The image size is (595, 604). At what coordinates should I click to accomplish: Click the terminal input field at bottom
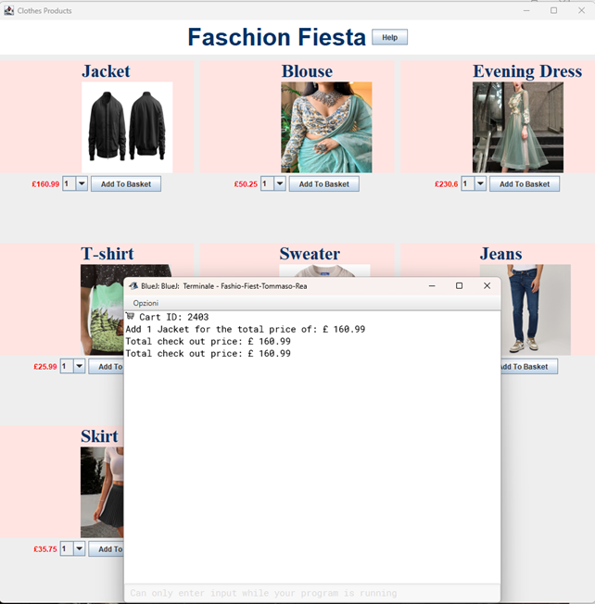(x=311, y=593)
